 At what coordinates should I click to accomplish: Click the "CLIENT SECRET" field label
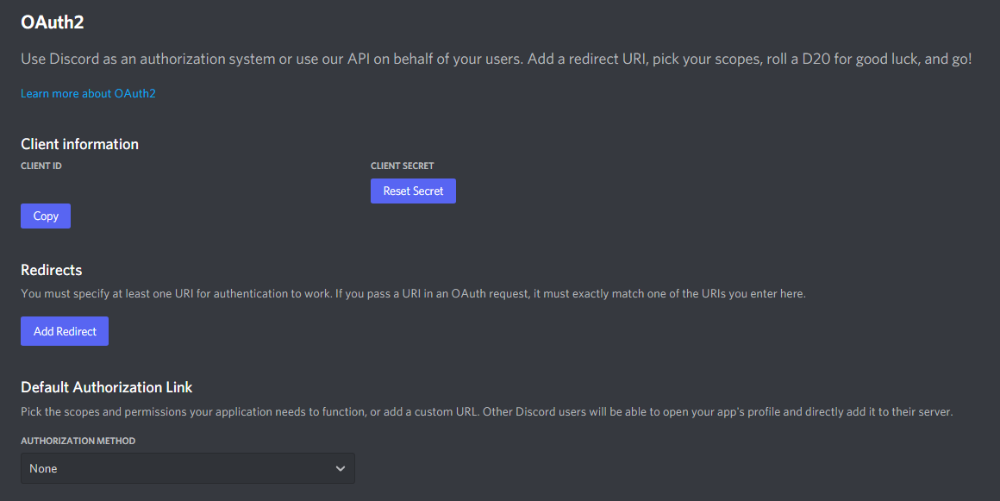[x=402, y=166]
